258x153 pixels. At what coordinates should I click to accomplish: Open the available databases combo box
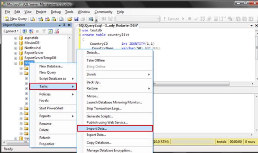pos(138,19)
